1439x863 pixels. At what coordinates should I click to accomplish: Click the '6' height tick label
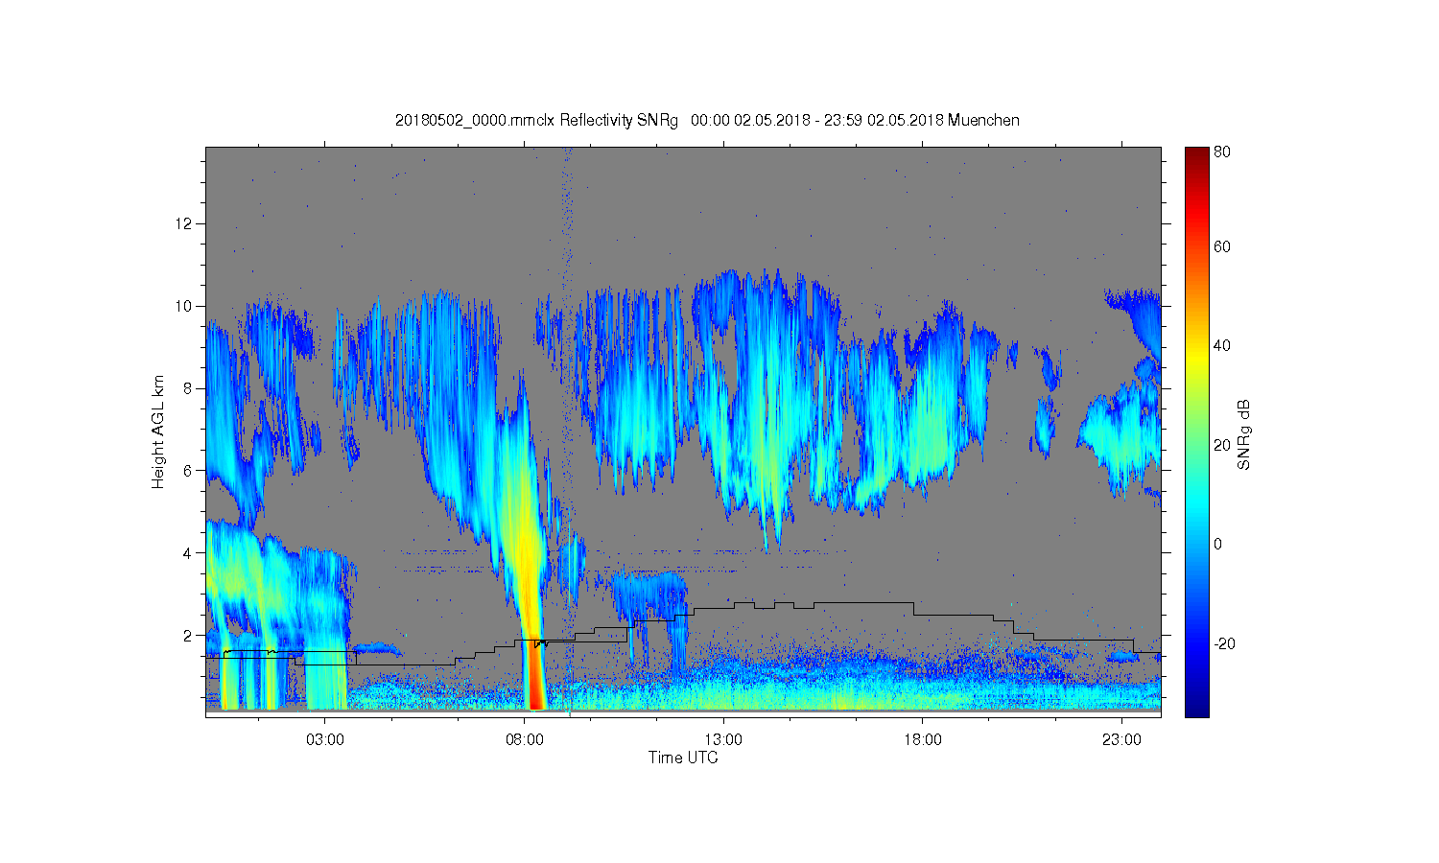pyautogui.click(x=189, y=471)
